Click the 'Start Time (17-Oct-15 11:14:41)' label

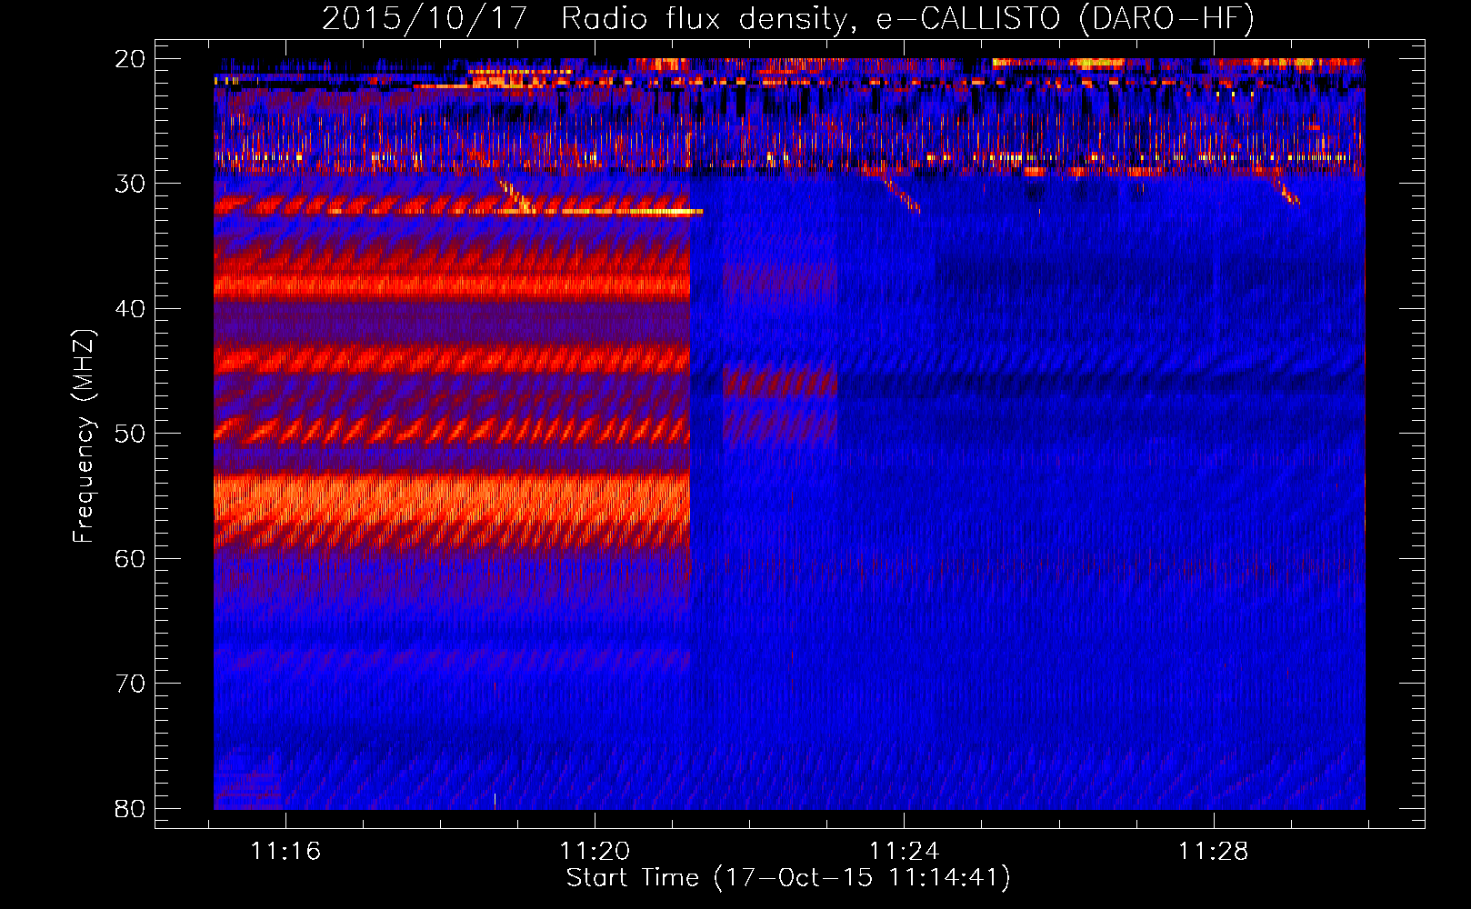(788, 878)
